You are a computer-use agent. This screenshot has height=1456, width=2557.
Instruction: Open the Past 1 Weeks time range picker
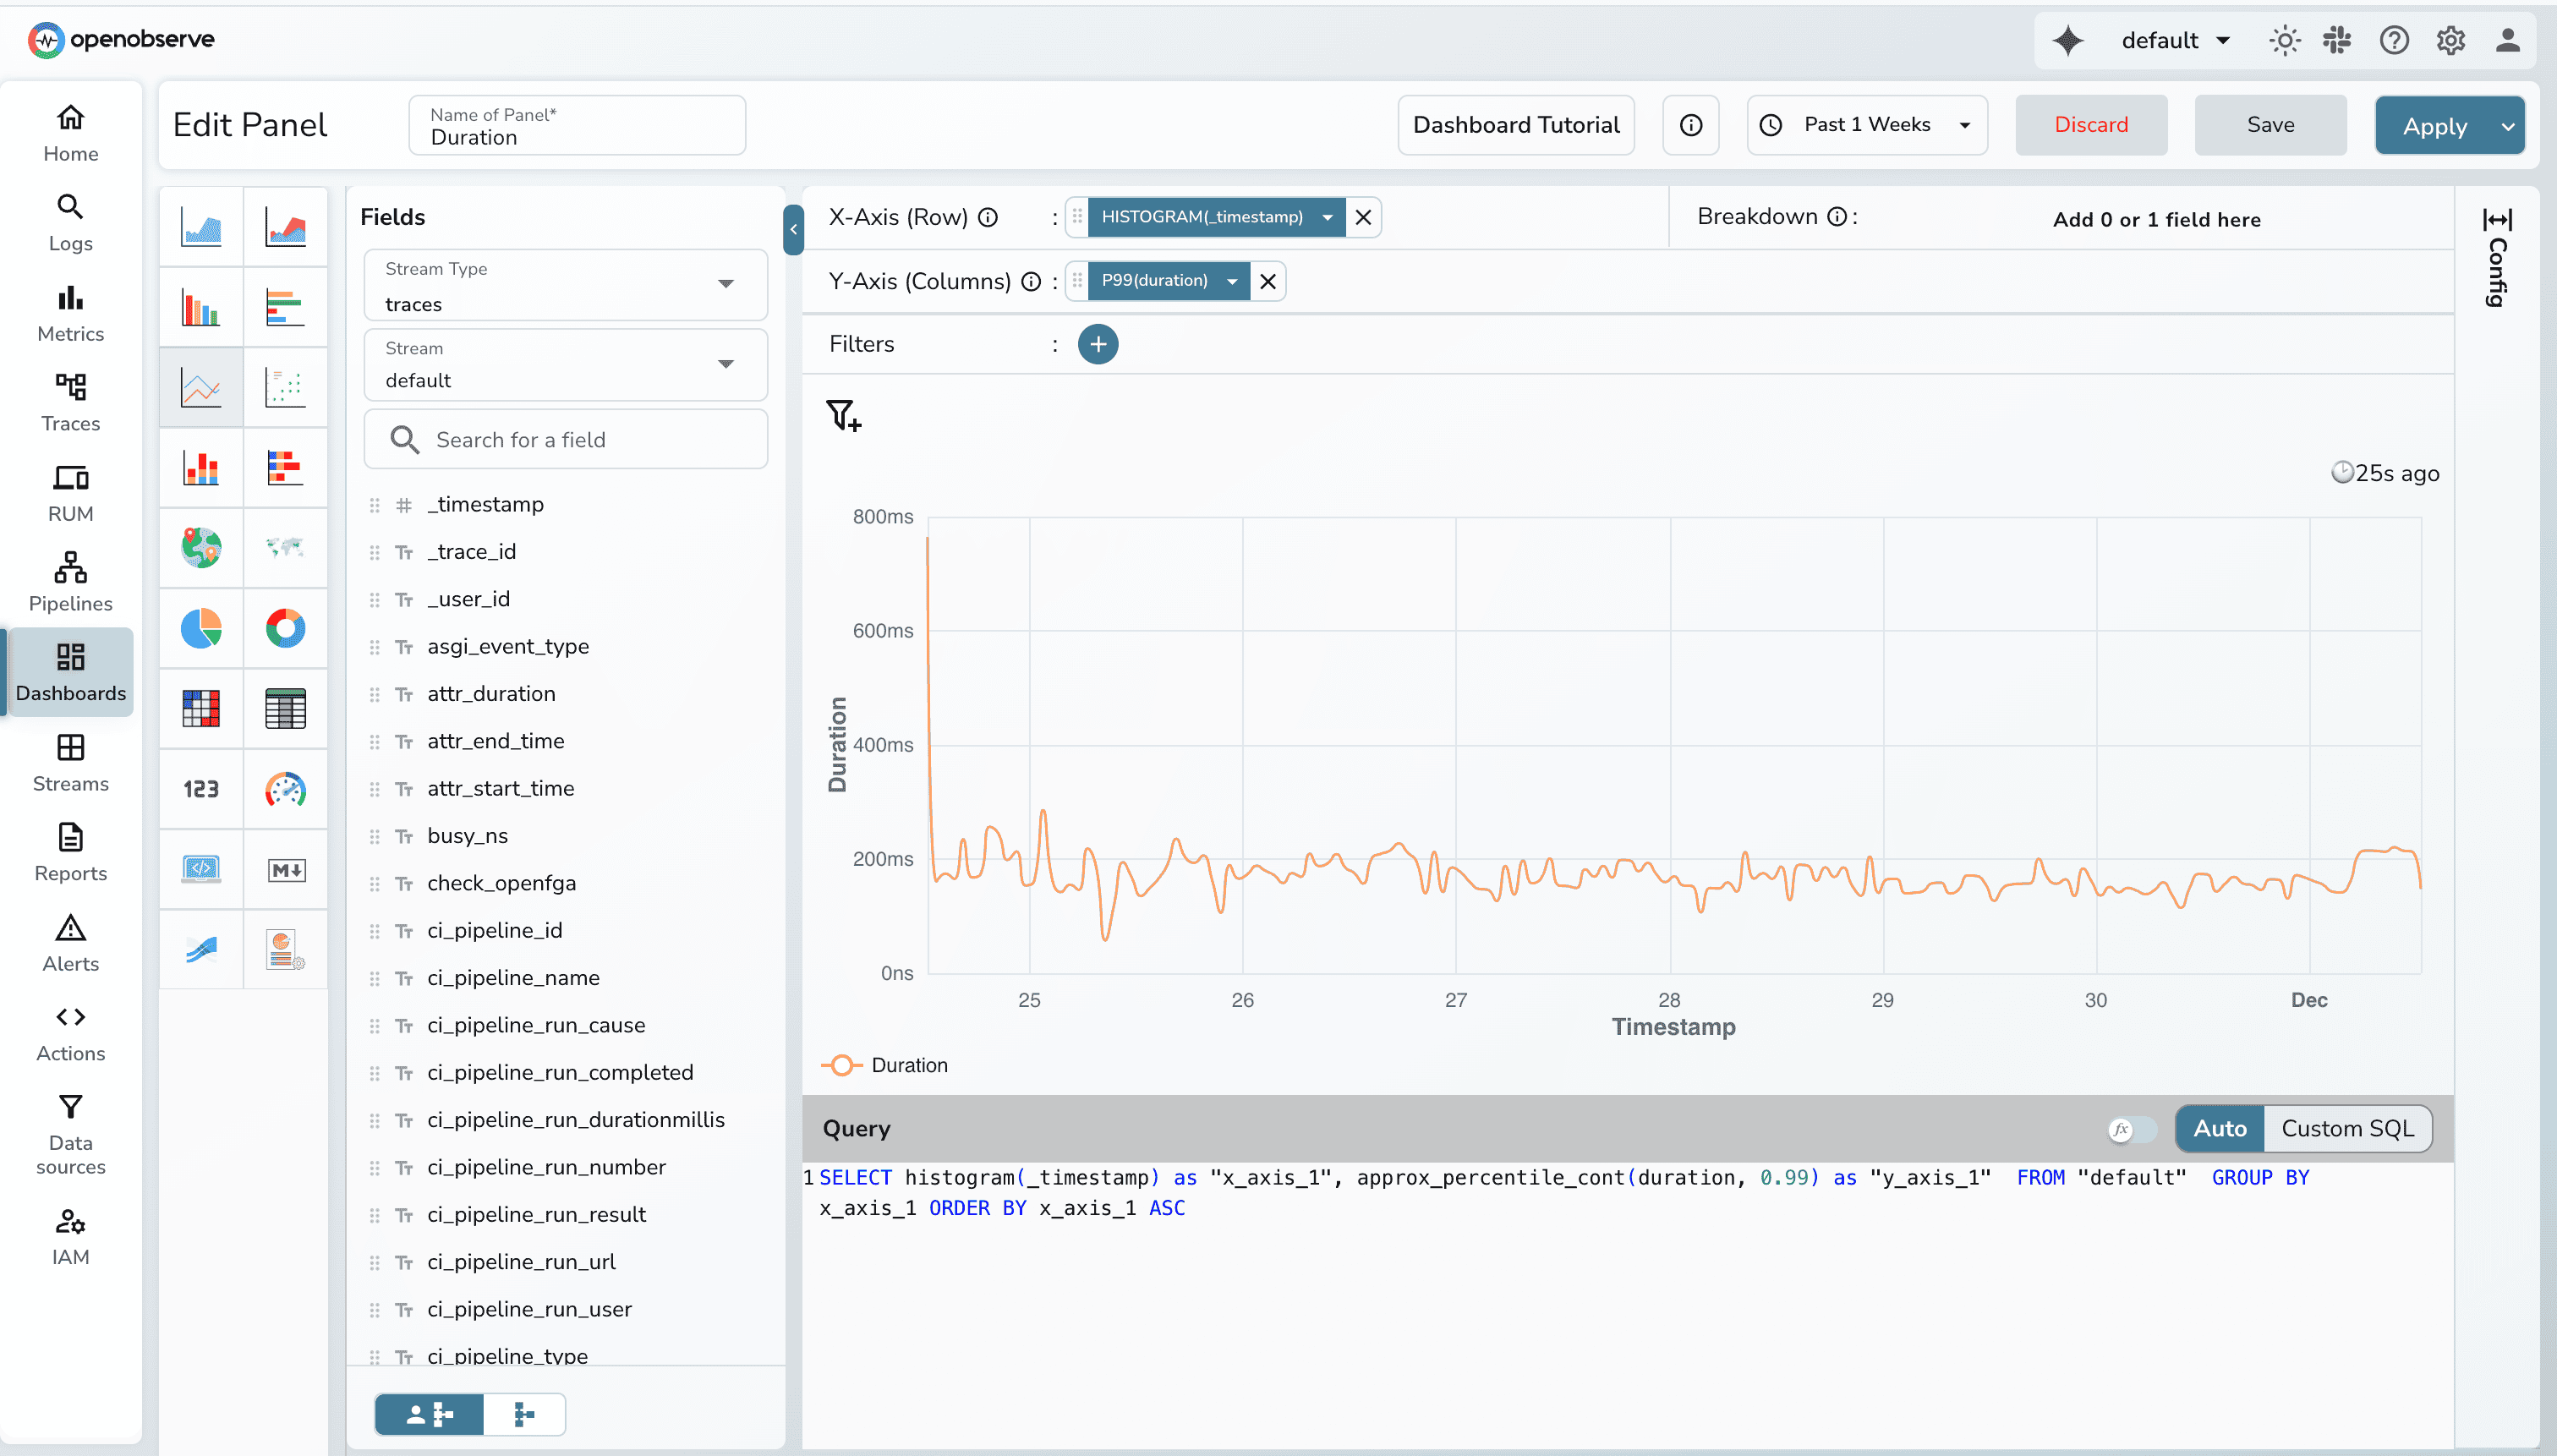tap(1866, 124)
